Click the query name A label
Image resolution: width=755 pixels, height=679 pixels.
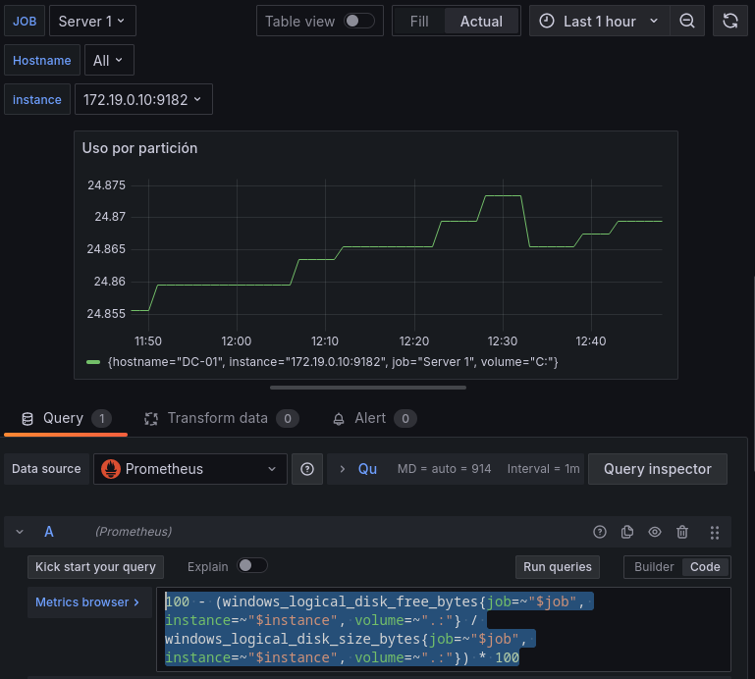tap(49, 532)
